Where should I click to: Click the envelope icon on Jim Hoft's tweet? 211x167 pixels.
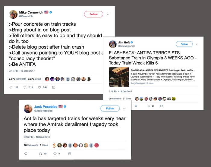pos(162,106)
